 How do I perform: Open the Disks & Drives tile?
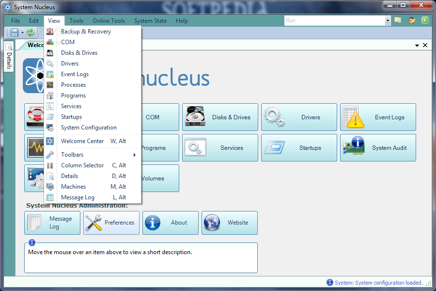coord(220,117)
